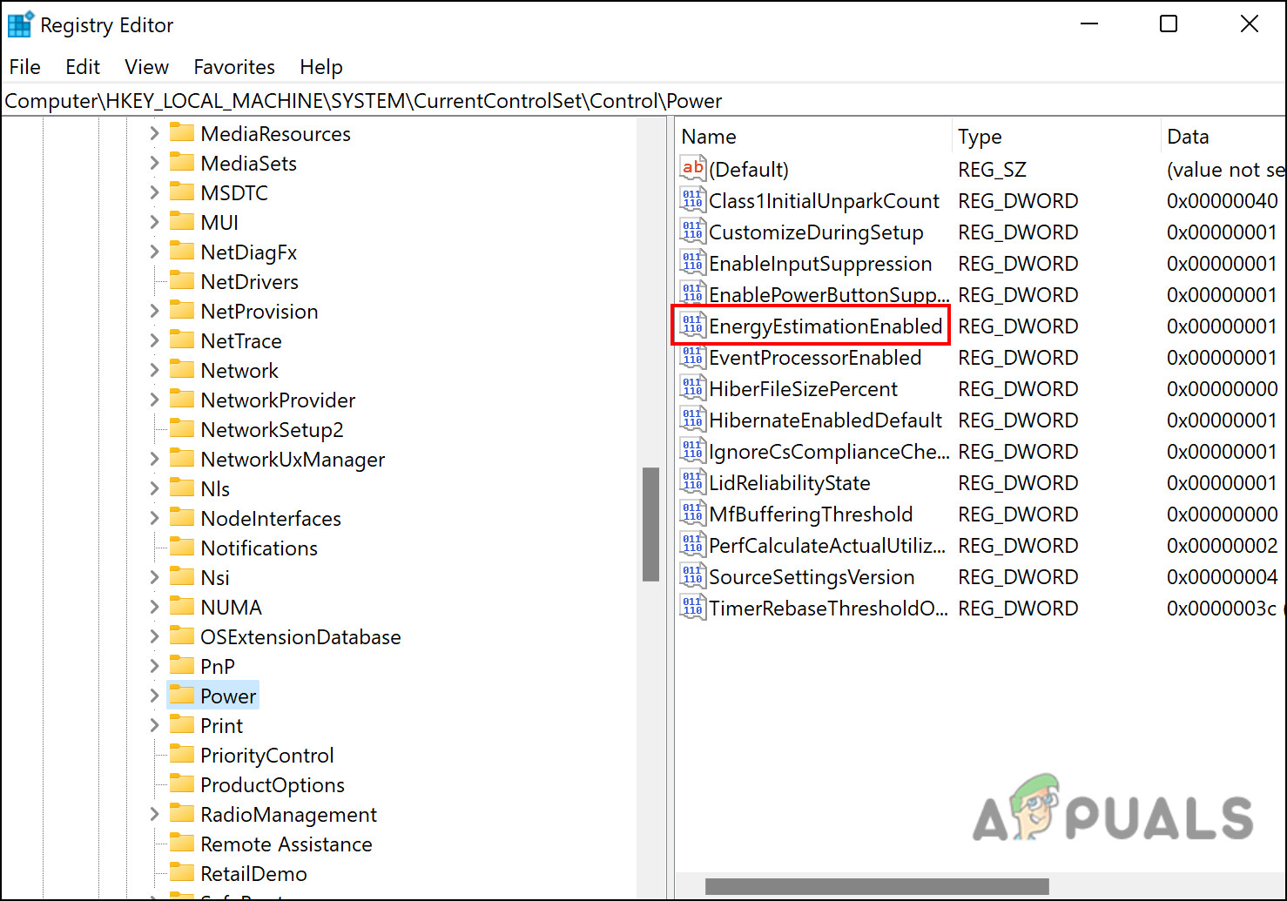Expand the OSExtensionDatabase key
The image size is (1287, 901).
154,636
